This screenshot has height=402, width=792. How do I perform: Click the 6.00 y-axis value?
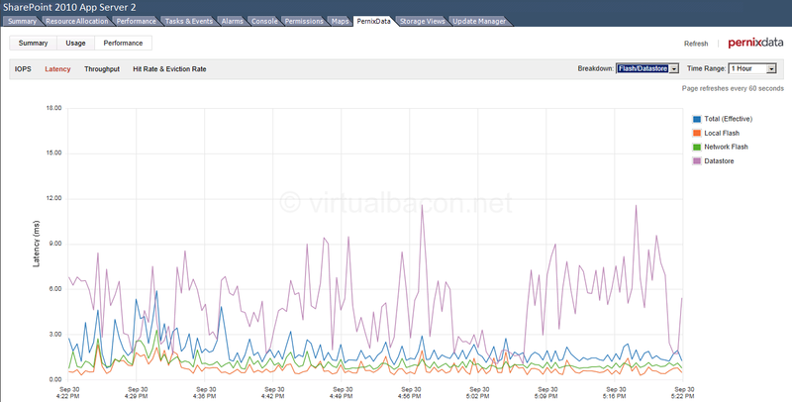coord(55,289)
